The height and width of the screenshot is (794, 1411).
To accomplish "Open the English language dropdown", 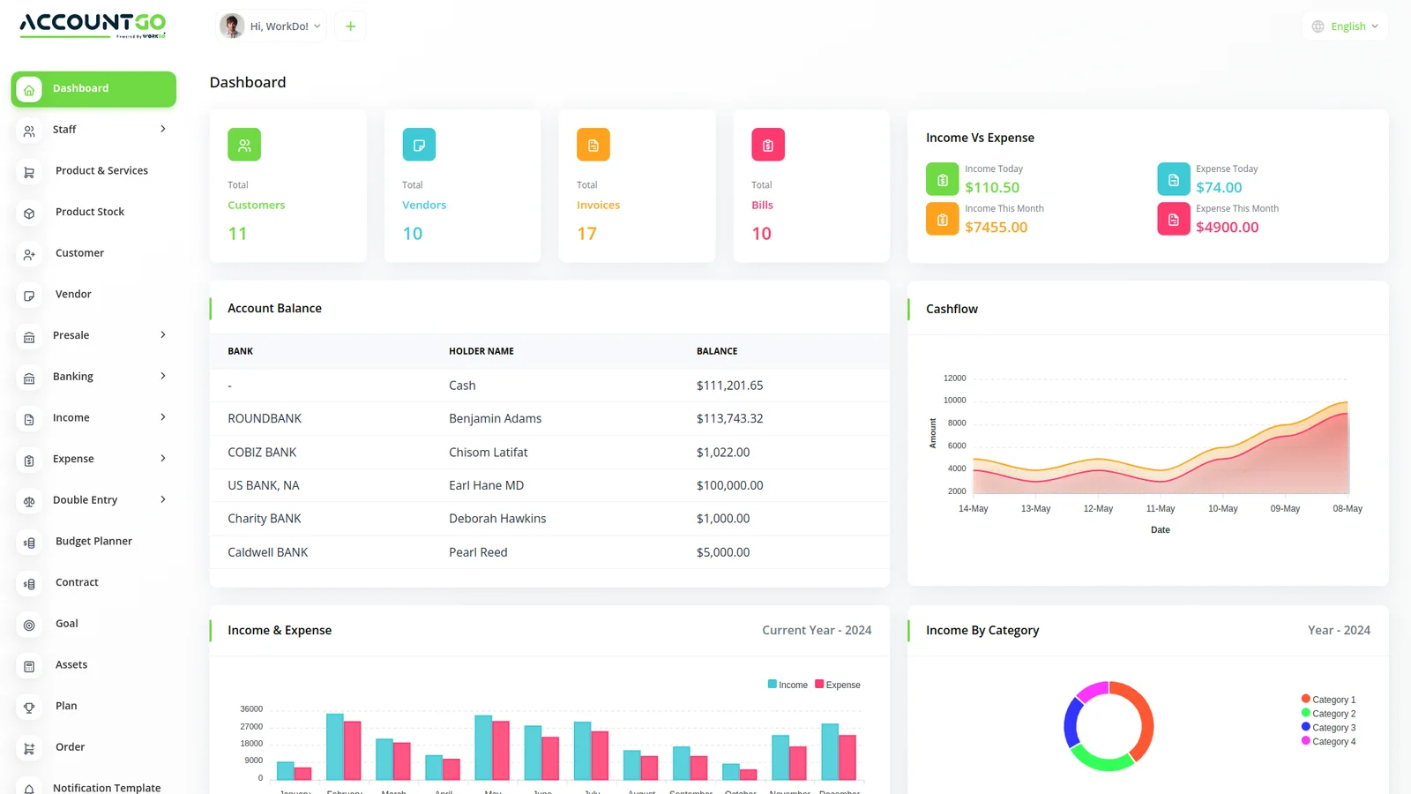I will [x=1345, y=26].
